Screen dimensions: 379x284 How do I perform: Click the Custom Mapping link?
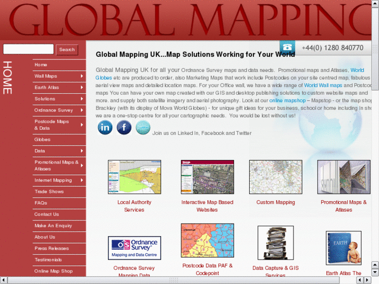tap(276, 202)
